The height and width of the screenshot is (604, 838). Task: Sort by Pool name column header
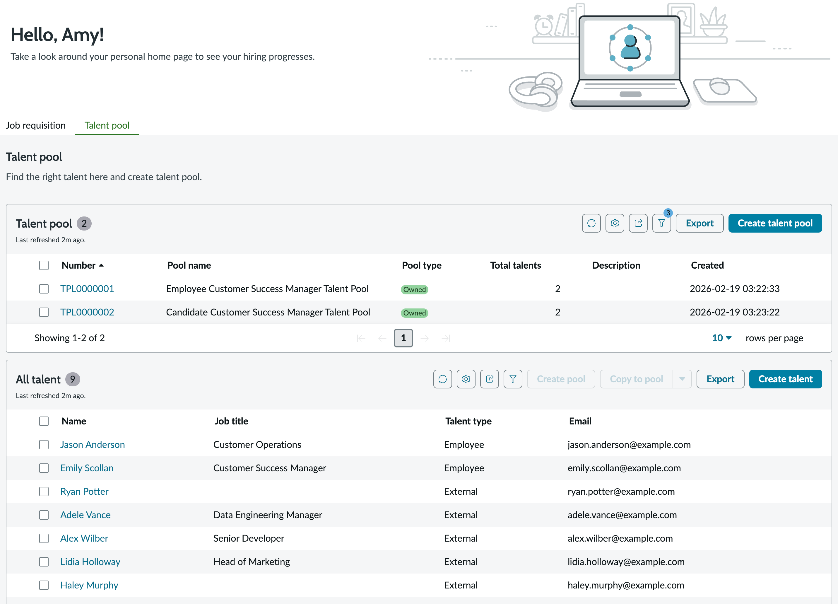(189, 265)
